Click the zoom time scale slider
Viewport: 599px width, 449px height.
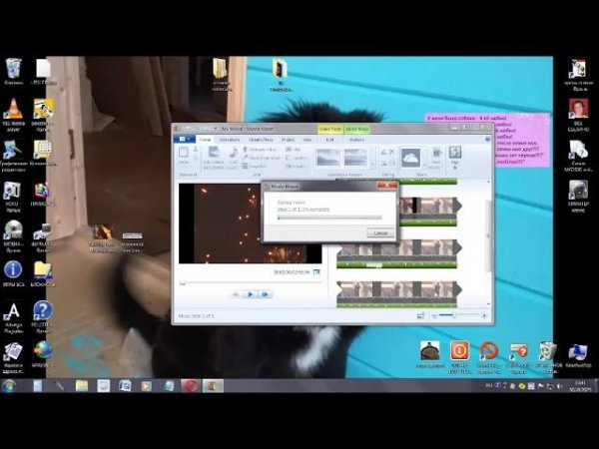pos(454,315)
